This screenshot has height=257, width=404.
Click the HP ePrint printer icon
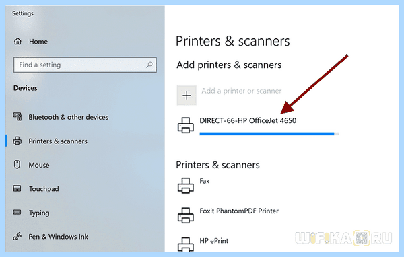coord(186,244)
